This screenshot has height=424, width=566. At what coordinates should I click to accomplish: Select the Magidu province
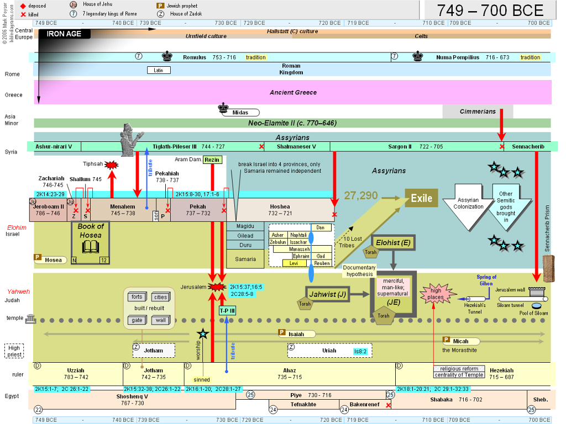[x=245, y=226]
